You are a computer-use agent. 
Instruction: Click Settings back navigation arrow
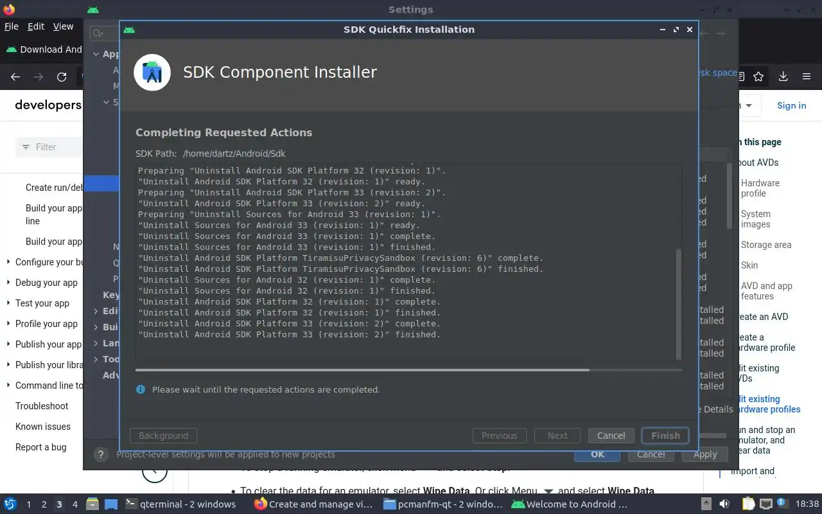(704, 33)
